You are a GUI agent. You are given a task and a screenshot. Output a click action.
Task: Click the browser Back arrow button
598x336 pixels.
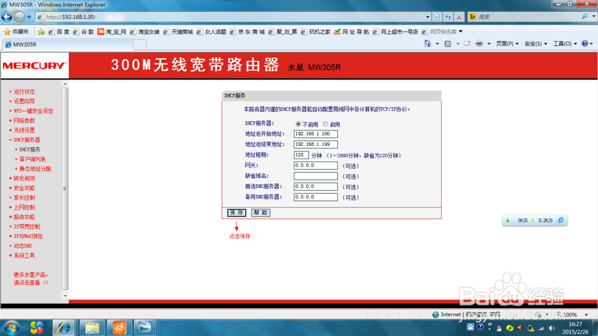(7, 17)
